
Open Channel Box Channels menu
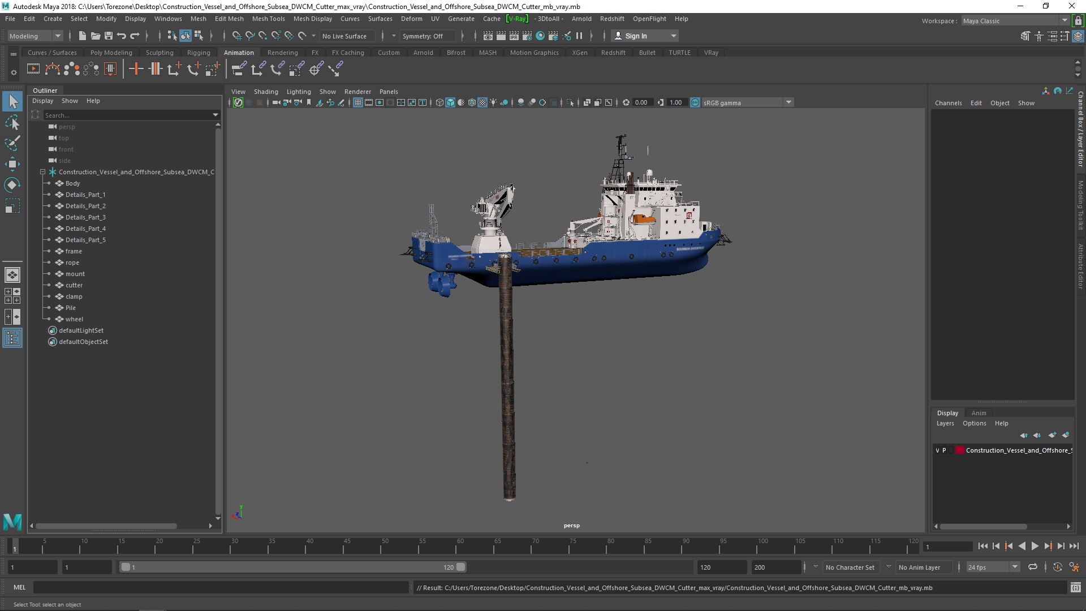[x=948, y=103]
